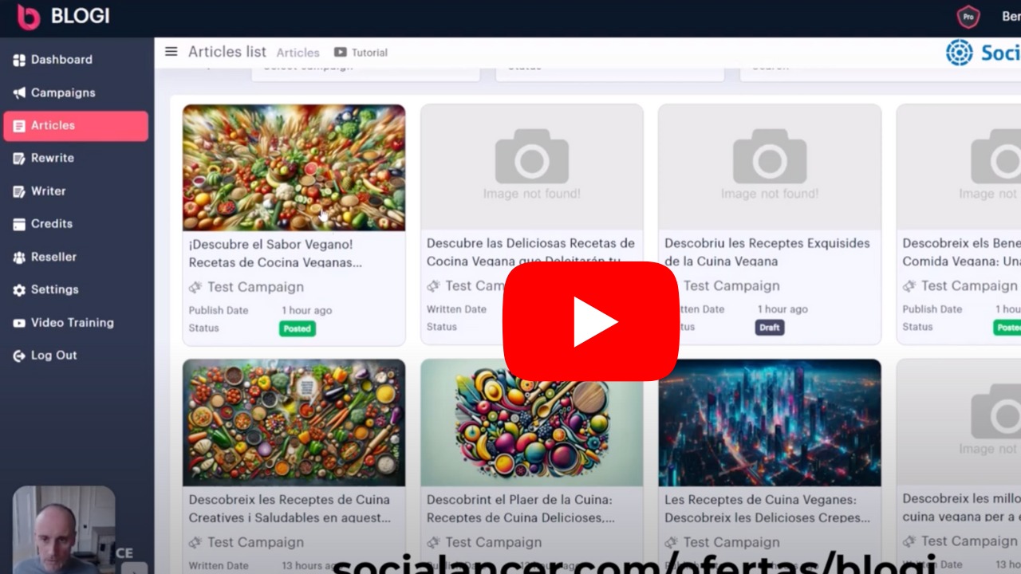Play the video with the red YouTube button
The width and height of the screenshot is (1021, 574).
(x=591, y=321)
